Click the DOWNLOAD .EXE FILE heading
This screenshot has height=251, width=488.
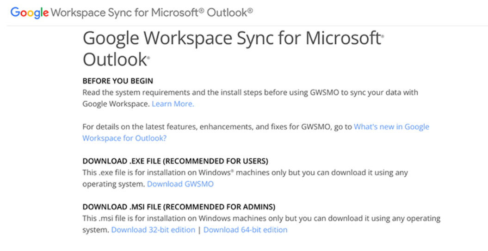coord(175,161)
